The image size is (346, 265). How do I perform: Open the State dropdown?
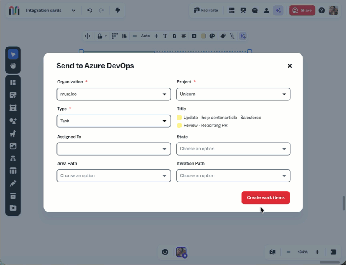click(x=233, y=149)
